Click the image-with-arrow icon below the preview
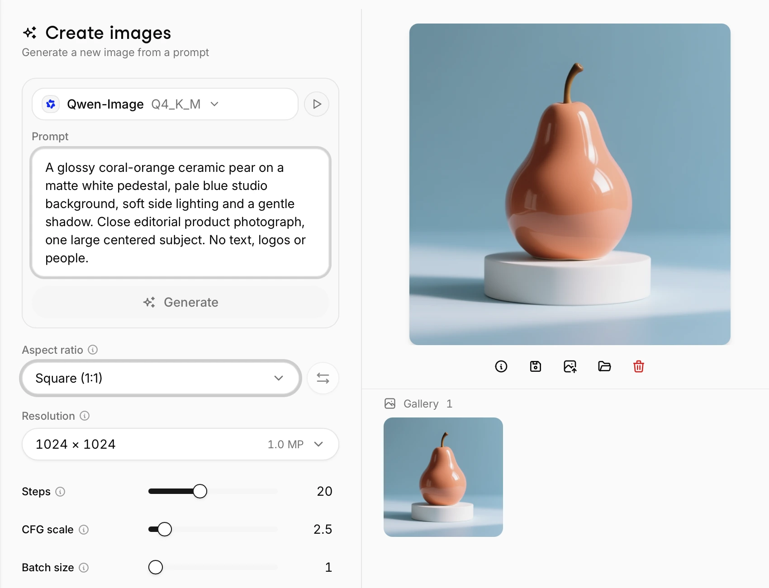Image resolution: width=769 pixels, height=588 pixels. pos(570,366)
